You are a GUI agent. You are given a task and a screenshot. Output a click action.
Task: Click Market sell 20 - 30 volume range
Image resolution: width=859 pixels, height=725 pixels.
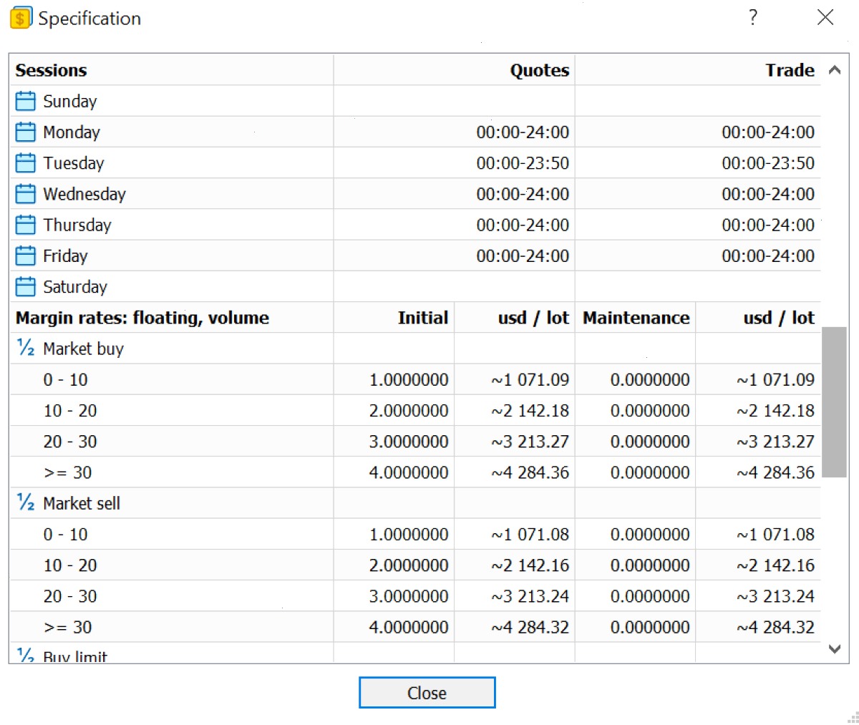point(70,596)
